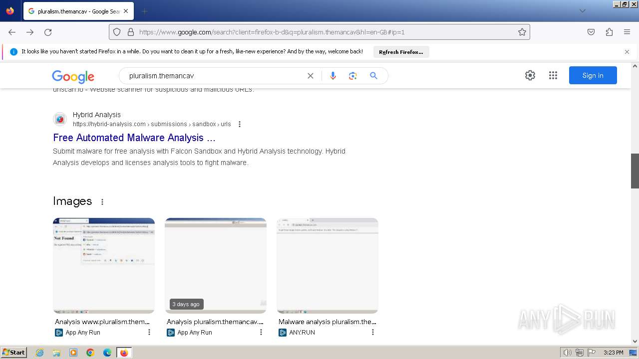Open Firefox extensions menu
Image resolution: width=639 pixels, height=359 pixels.
609,32
